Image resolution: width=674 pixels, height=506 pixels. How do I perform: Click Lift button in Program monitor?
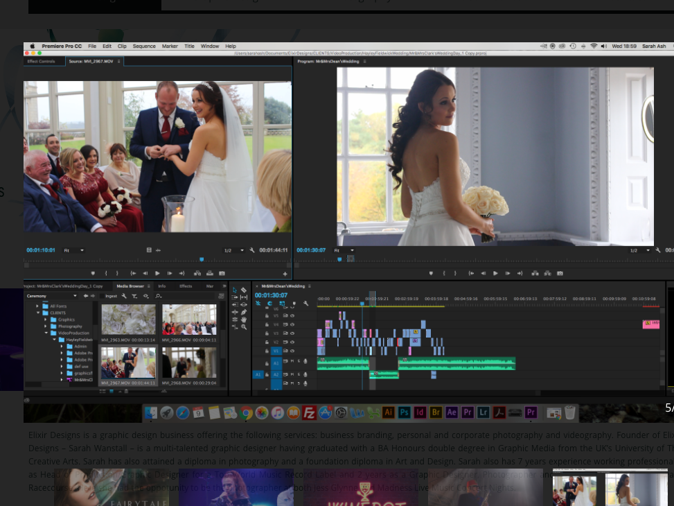[x=535, y=273]
